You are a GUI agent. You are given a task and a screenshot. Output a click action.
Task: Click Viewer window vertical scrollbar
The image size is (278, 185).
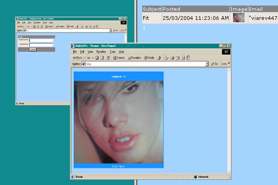(229, 120)
